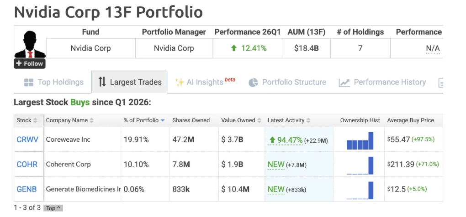Open the CRWV stock link
Viewport: 466px width, 217px height.
click(27, 139)
